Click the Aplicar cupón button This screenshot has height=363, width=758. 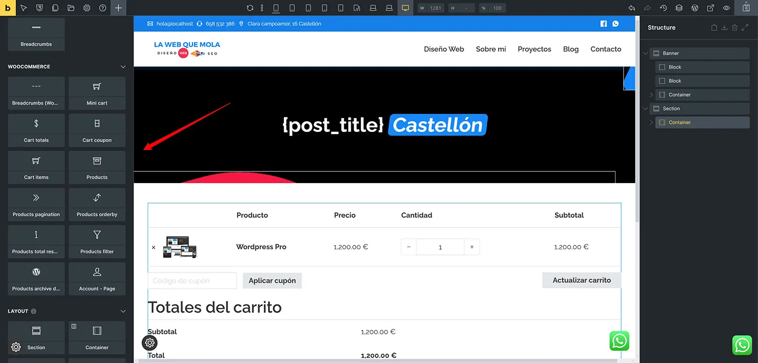[x=272, y=281]
